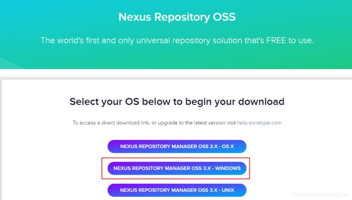Viewport: 352px width, 200px height.
Task: Click the Nexus Repository Manager OSS 3.X Windows button
Action: (177, 168)
